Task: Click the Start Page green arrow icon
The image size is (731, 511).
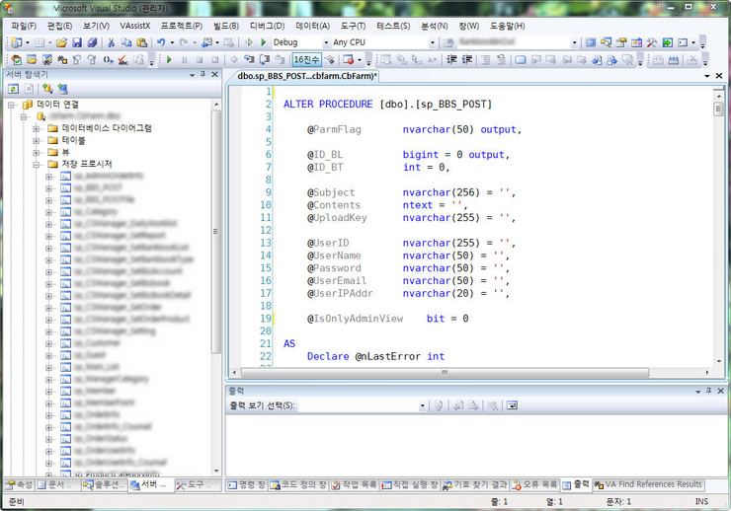Action: click(x=667, y=42)
